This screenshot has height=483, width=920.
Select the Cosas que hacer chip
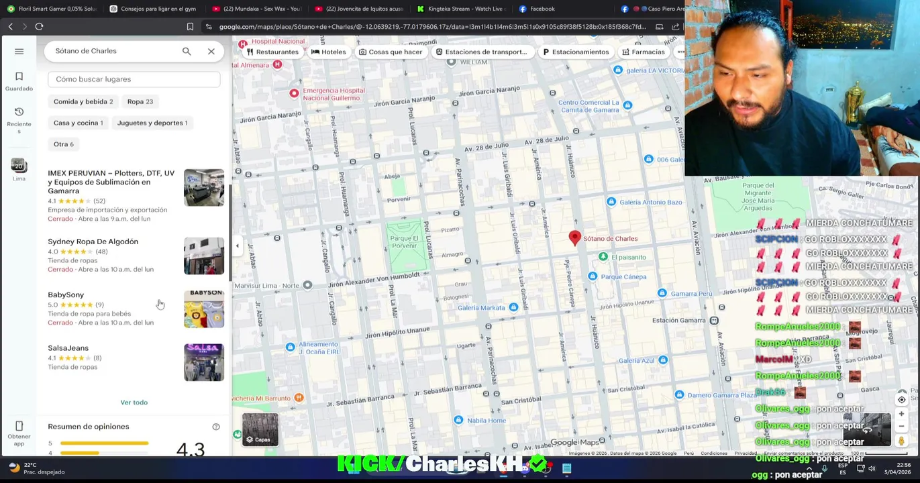(x=390, y=52)
